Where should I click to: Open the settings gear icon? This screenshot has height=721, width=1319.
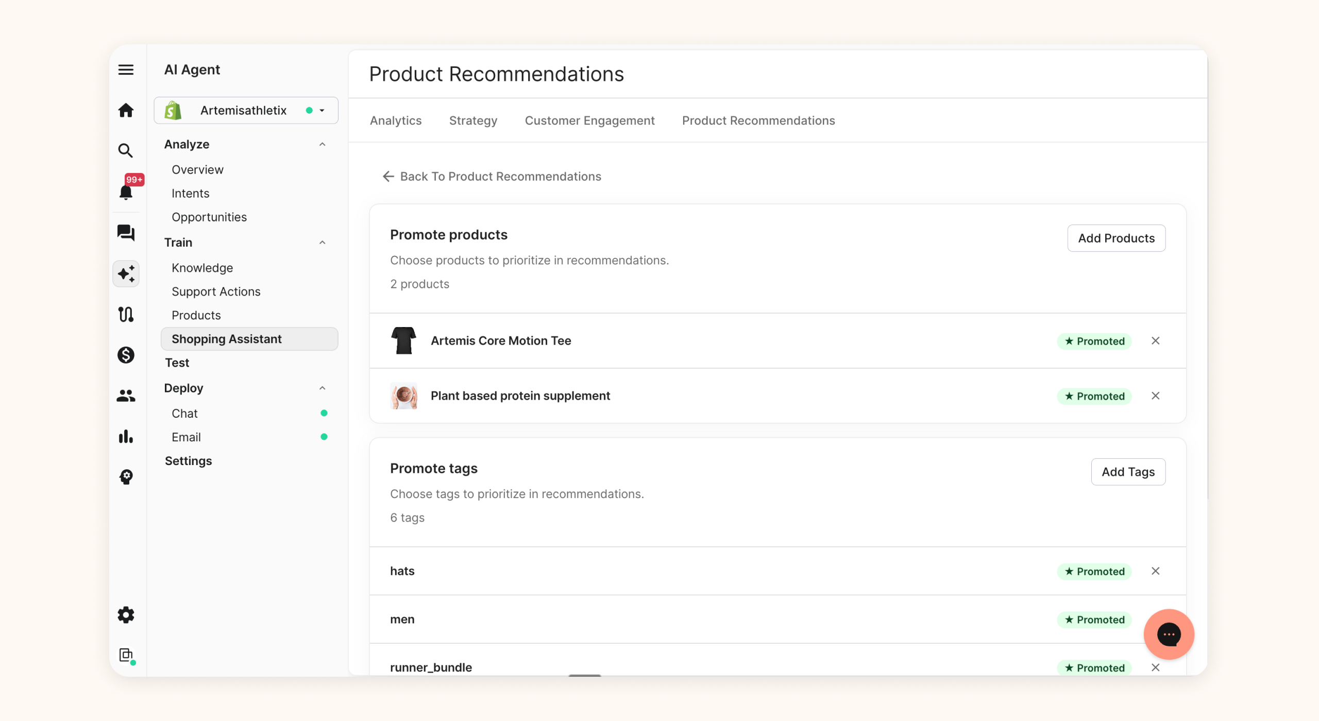(126, 615)
